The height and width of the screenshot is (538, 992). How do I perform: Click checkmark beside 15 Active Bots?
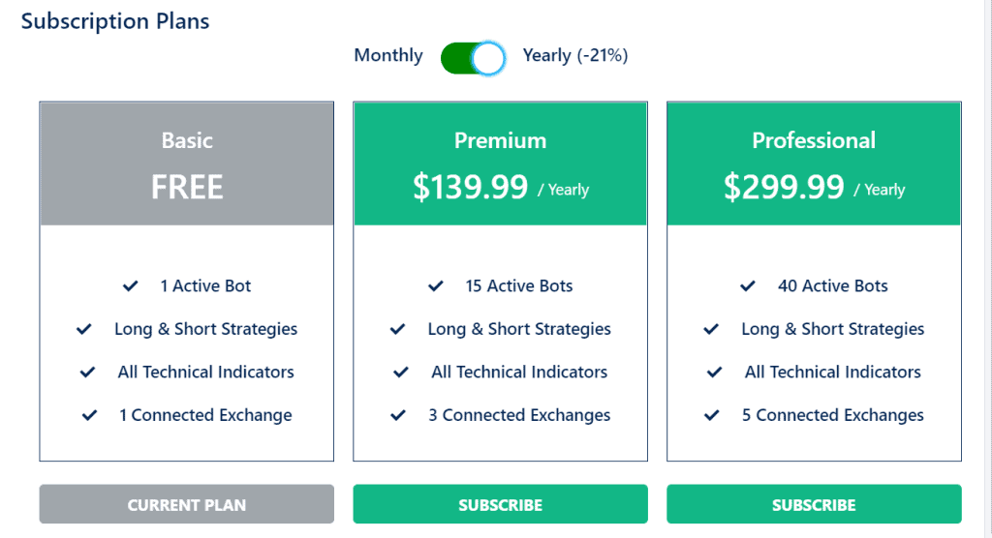click(436, 285)
